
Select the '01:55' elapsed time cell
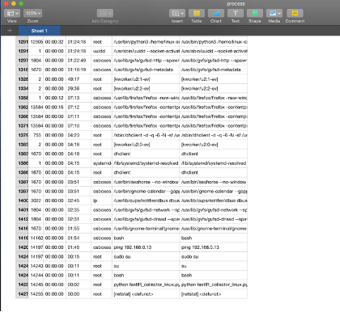[x=79, y=229]
